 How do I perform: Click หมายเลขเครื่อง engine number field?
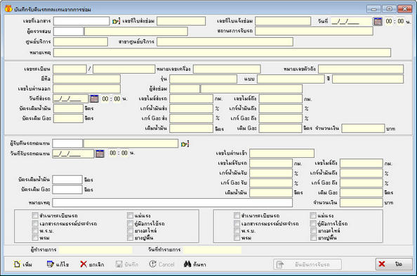click(227, 70)
